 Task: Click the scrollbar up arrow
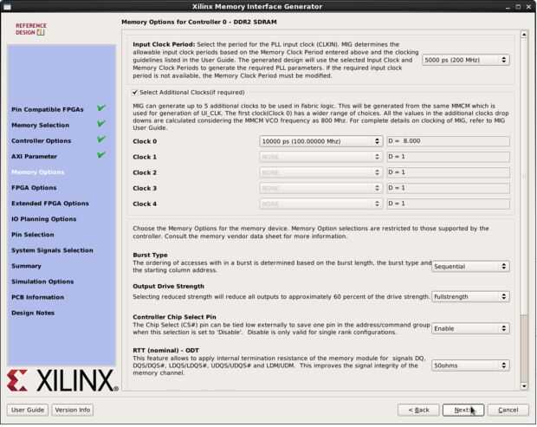[x=524, y=35]
